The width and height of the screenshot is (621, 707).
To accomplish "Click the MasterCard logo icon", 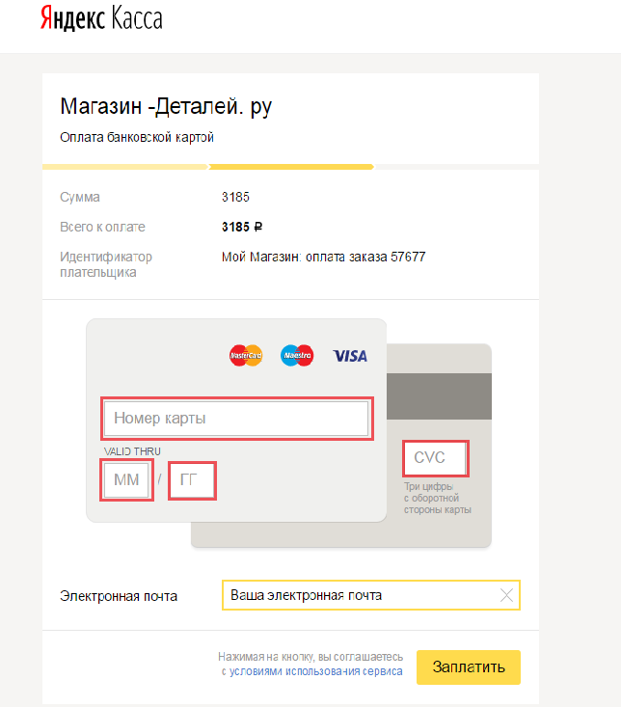I will click(x=246, y=356).
